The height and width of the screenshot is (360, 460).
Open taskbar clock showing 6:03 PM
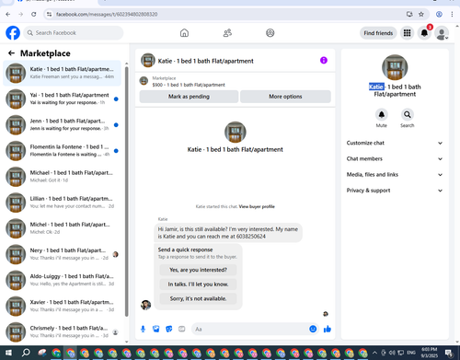pos(429,353)
